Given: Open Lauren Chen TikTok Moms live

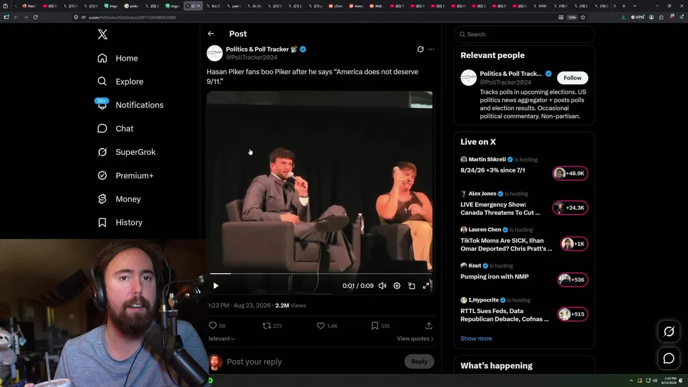Looking at the screenshot, I should coord(506,245).
